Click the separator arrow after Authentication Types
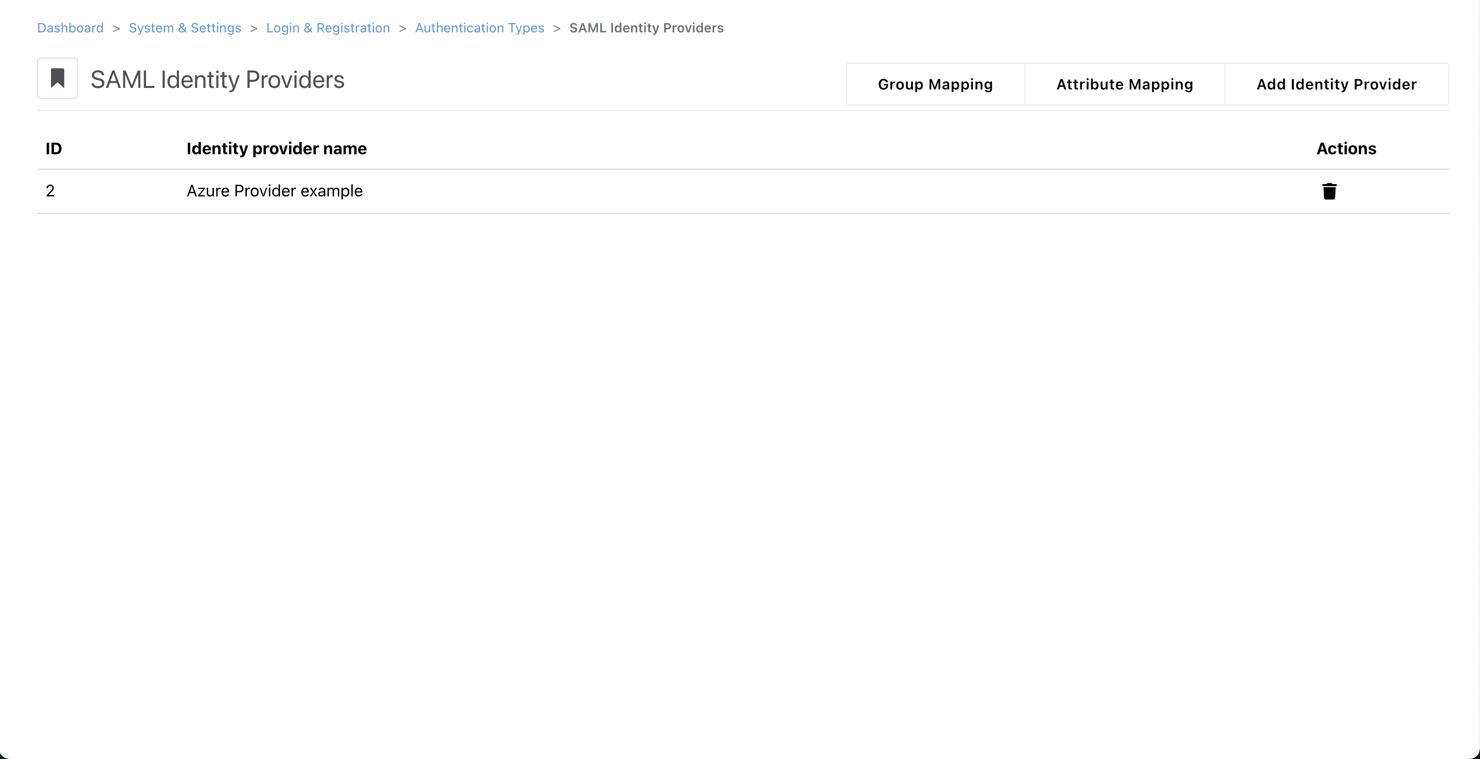Viewport: 1480px width, 759px height. (x=556, y=28)
